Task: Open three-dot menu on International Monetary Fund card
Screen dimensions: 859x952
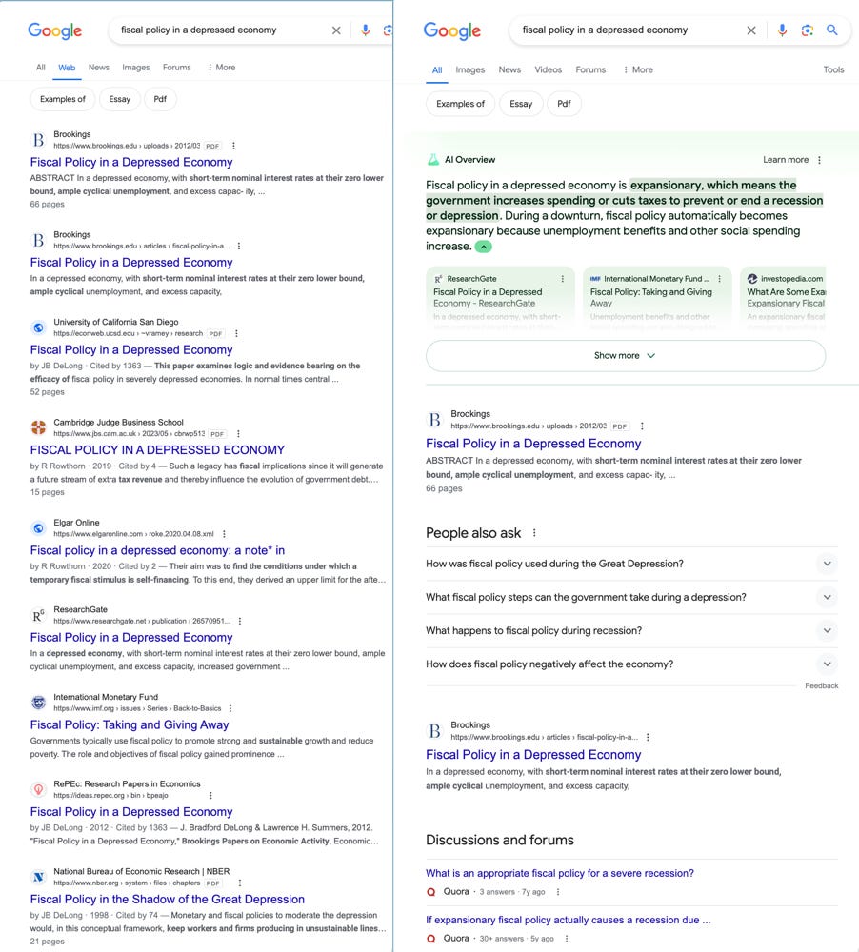Action: pyautogui.click(x=719, y=279)
